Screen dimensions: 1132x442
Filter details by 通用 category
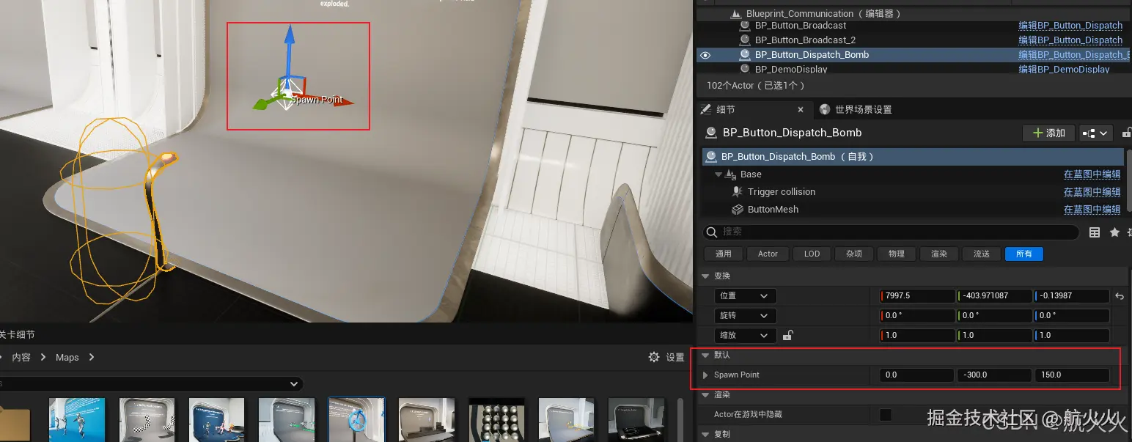(x=724, y=254)
